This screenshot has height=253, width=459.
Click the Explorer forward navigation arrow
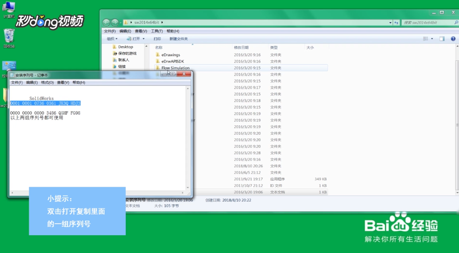coord(115,22)
